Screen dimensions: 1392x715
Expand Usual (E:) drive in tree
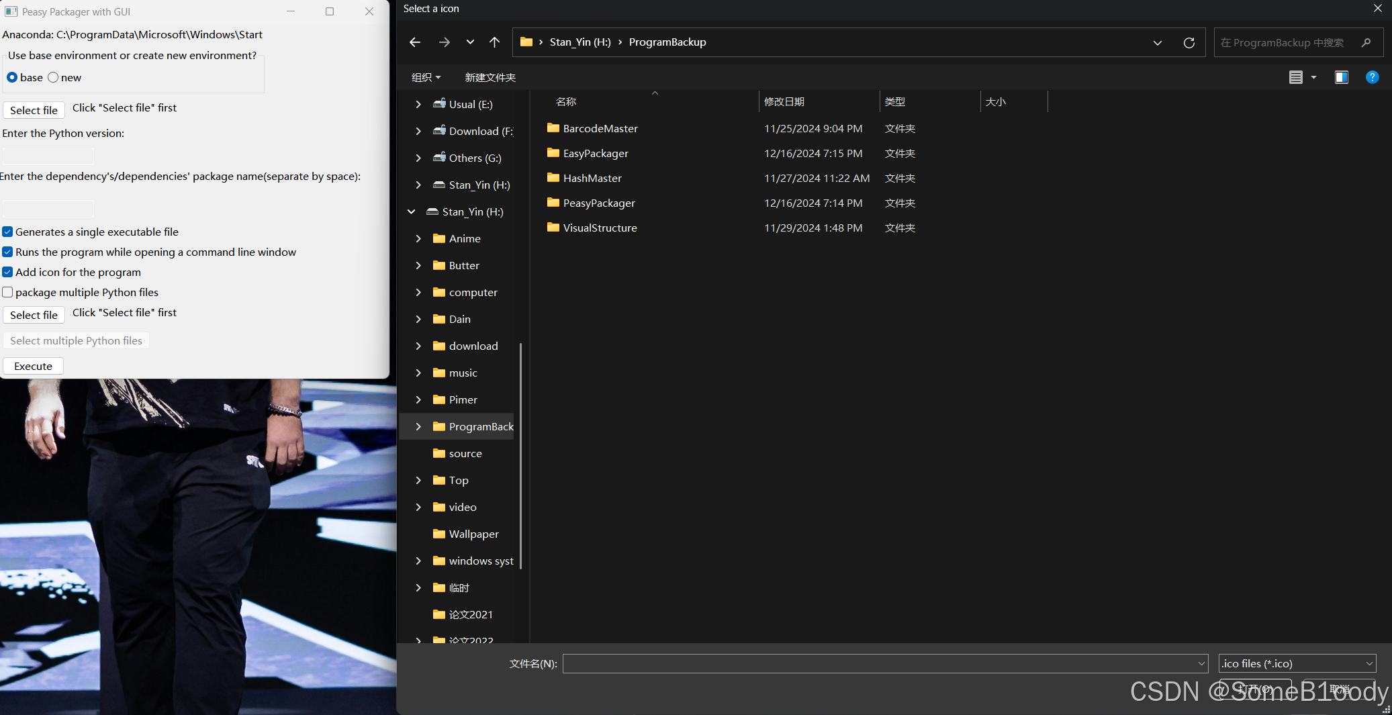coord(418,104)
